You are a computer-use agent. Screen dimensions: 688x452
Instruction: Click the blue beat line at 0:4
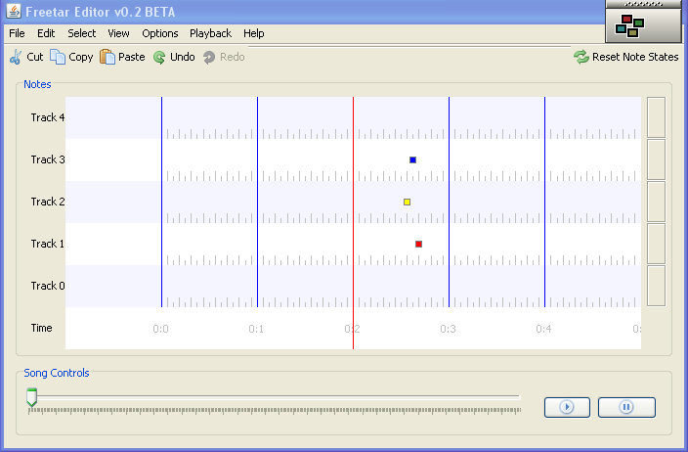pos(545,203)
